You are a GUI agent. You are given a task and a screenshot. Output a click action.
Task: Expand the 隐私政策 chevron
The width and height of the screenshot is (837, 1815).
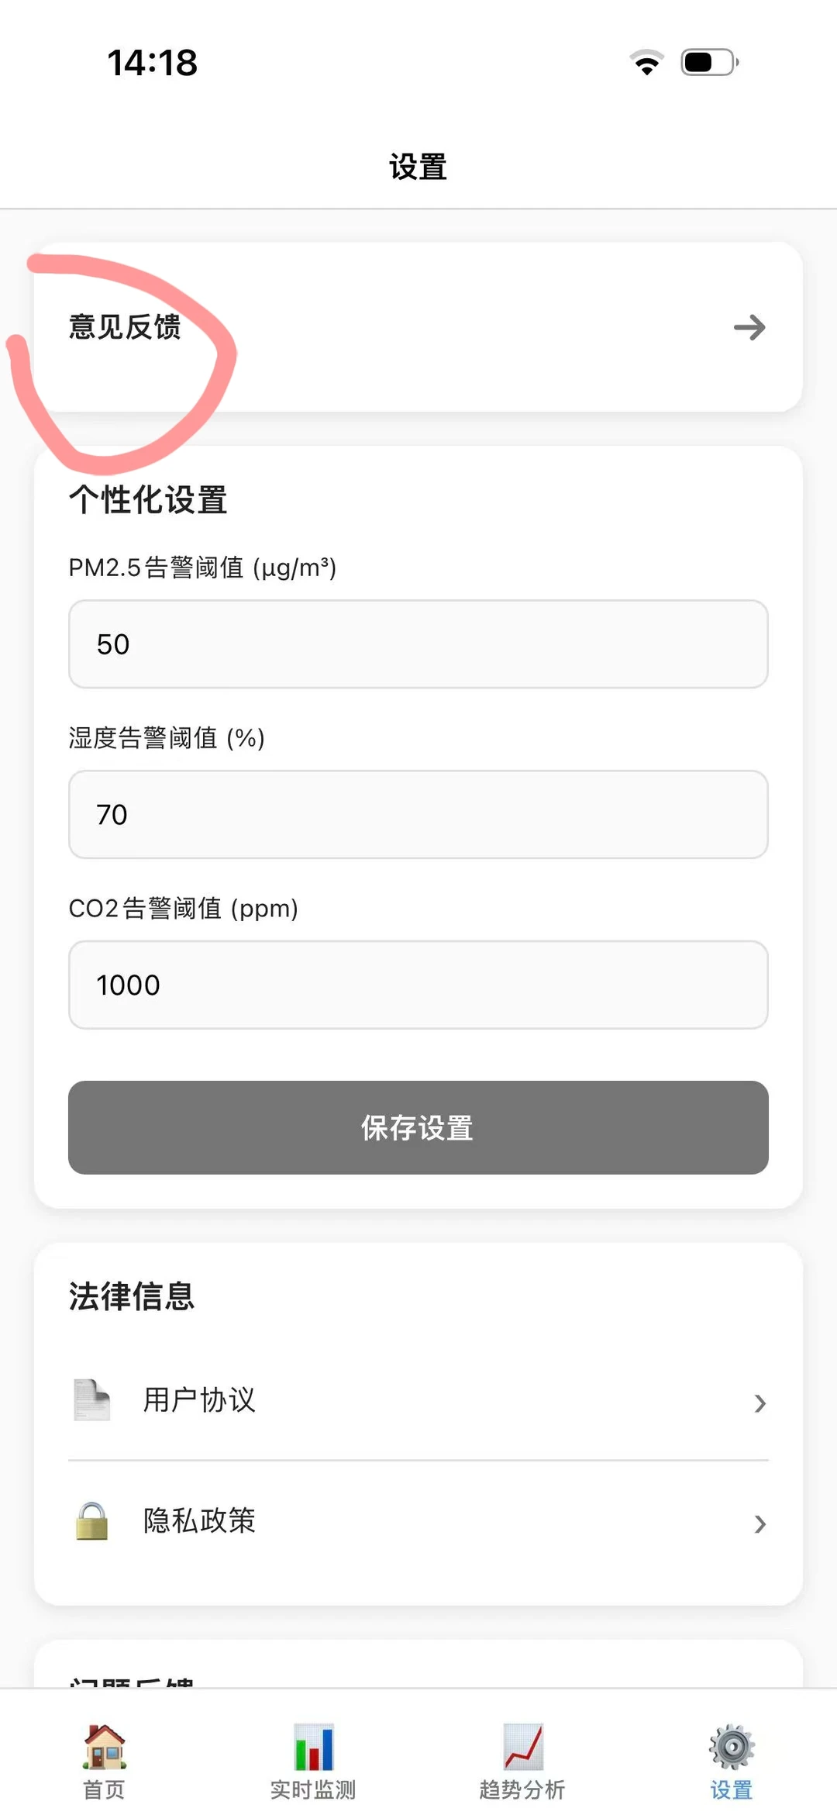coord(759,1523)
